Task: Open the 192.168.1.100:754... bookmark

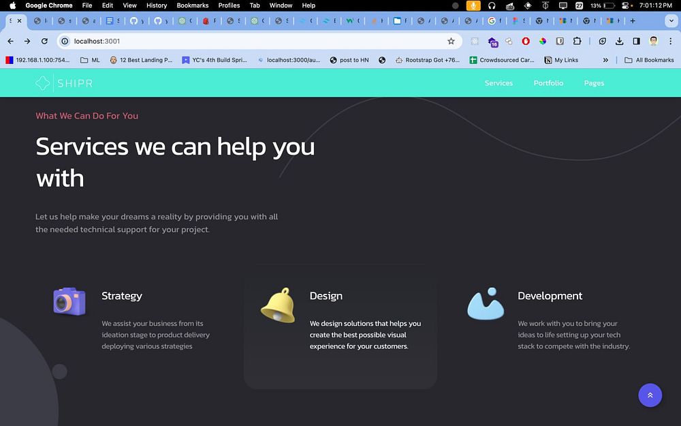Action: [x=37, y=60]
